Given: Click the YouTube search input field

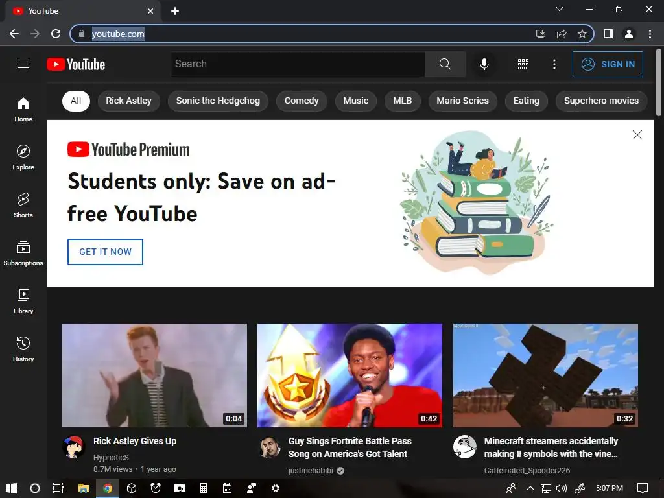Looking at the screenshot, I should (298, 64).
